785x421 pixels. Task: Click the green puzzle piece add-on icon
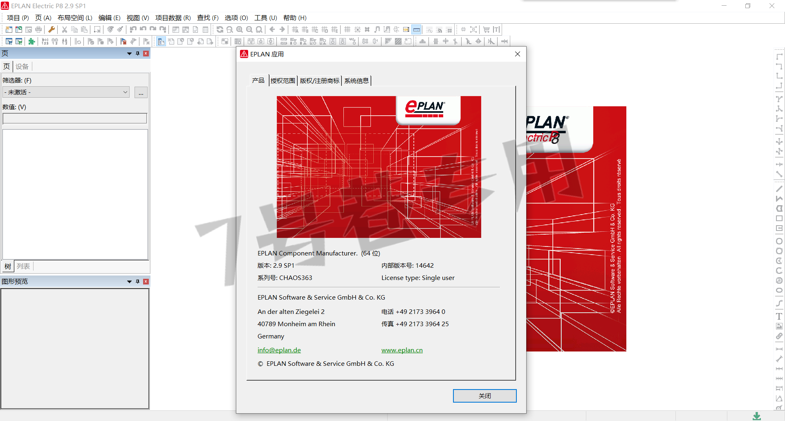pyautogui.click(x=31, y=41)
